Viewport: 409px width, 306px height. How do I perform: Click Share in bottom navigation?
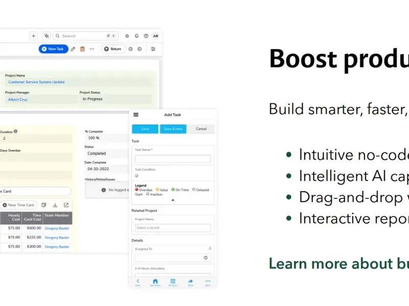coord(190,283)
